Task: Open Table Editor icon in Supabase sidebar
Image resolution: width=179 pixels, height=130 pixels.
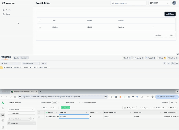Action: point(3,115)
